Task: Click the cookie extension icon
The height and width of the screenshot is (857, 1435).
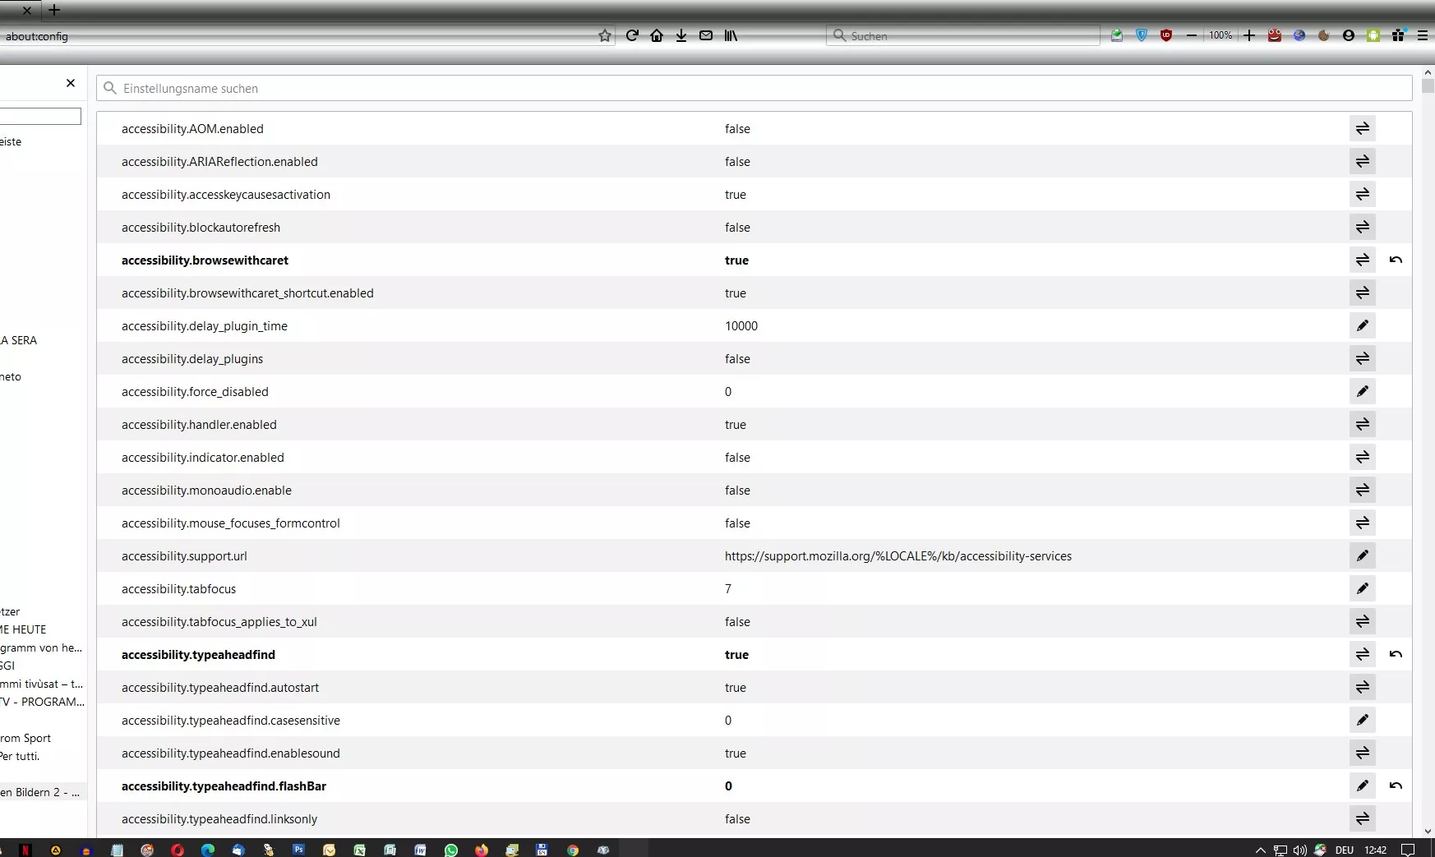Action: pyautogui.click(x=1324, y=35)
